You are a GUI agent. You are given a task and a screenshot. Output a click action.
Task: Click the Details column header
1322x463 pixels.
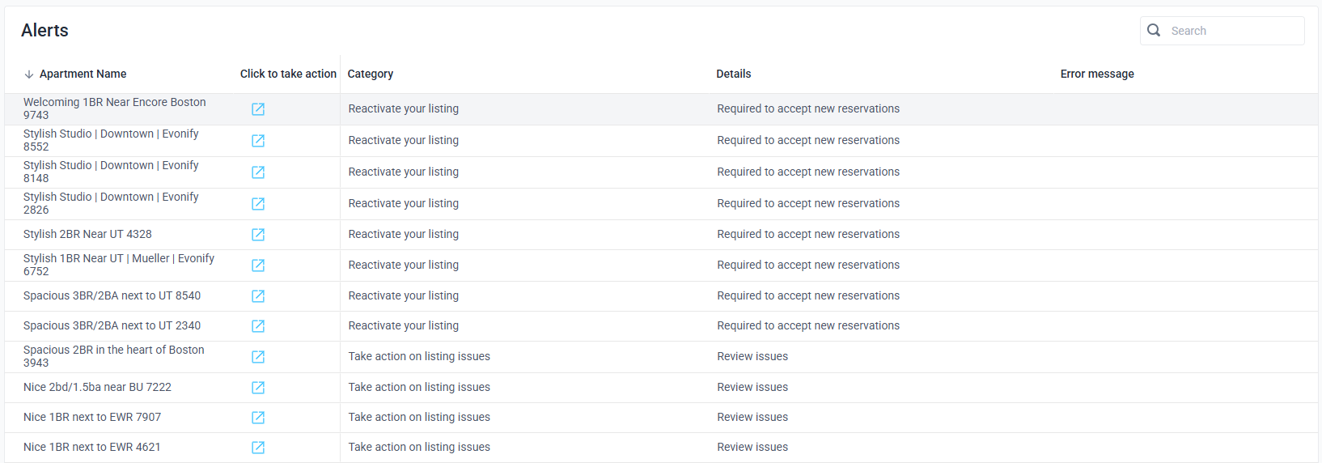733,74
